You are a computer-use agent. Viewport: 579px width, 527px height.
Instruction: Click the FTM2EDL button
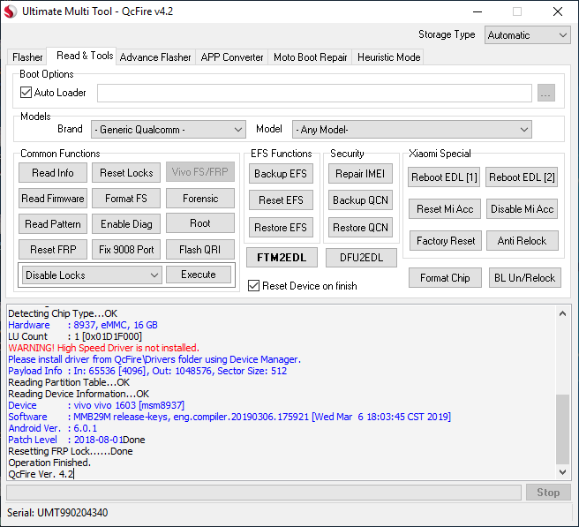click(282, 258)
